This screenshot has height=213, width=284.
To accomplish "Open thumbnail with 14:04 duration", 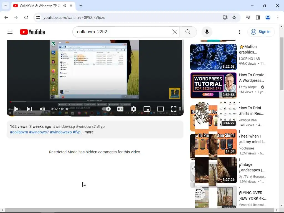I will point(213,142).
